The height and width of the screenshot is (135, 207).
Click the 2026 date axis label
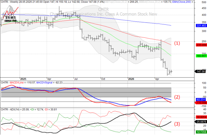click(x=131, y=79)
